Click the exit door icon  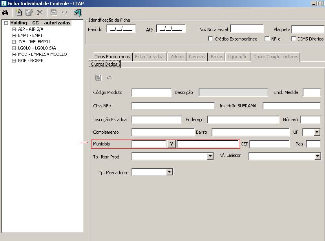(78, 12)
